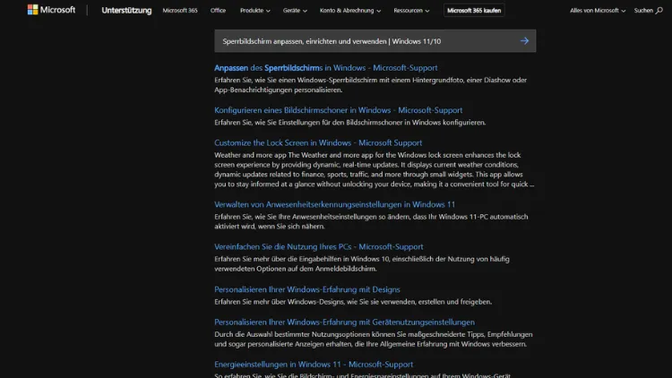Screen dimensions: 672x378
Task: Open the Unterstützung home link
Action: click(126, 10)
